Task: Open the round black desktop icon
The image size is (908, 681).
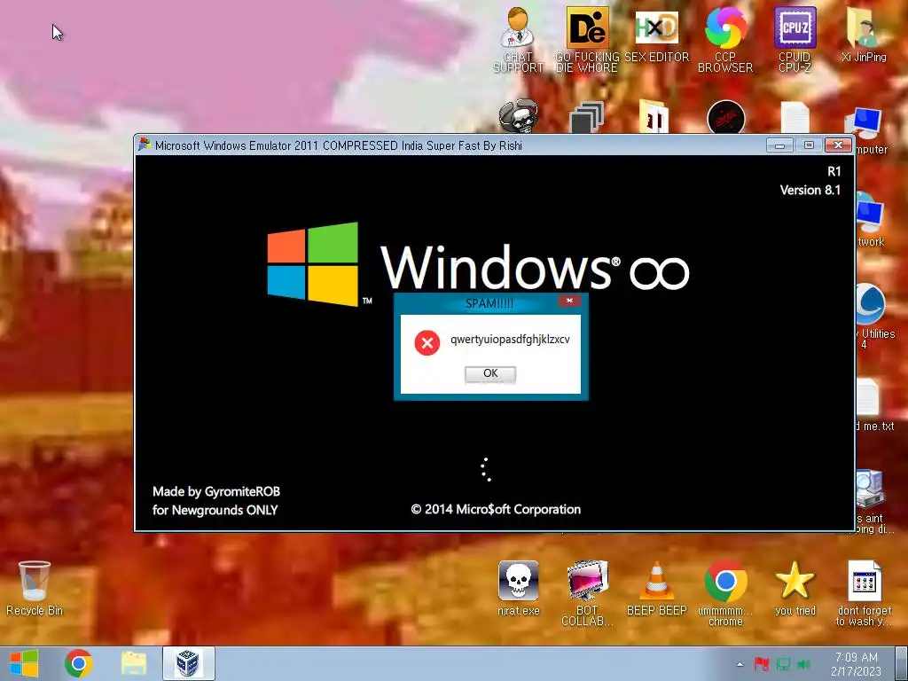Action: point(725,117)
